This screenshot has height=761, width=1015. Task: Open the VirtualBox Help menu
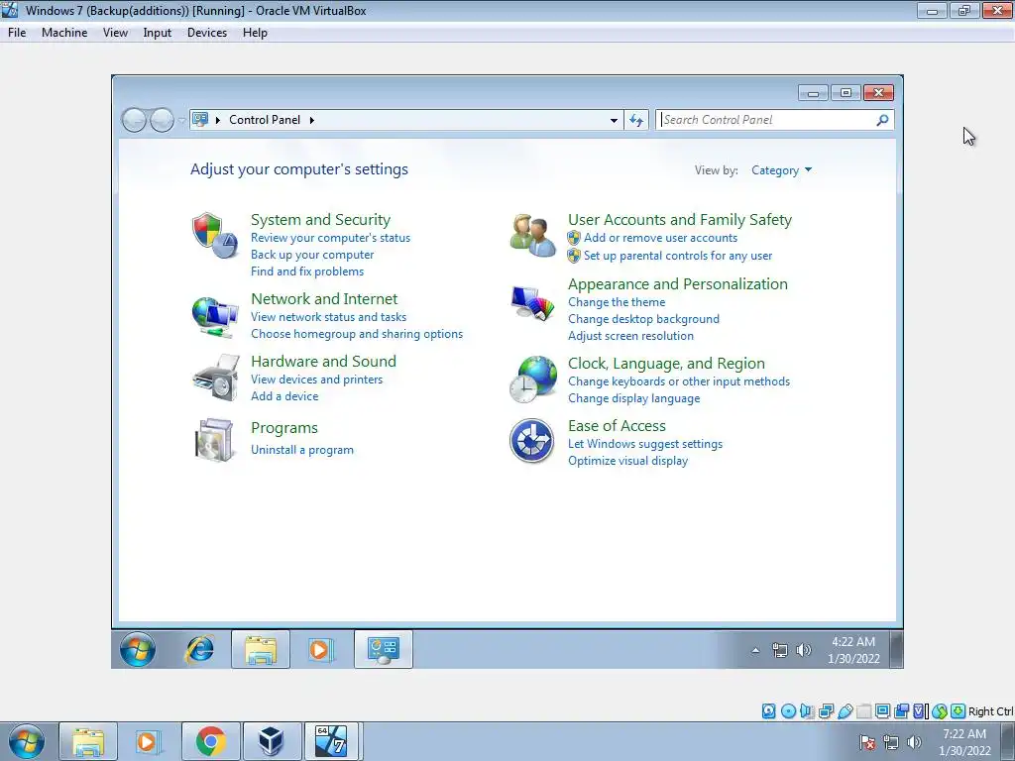255,33
